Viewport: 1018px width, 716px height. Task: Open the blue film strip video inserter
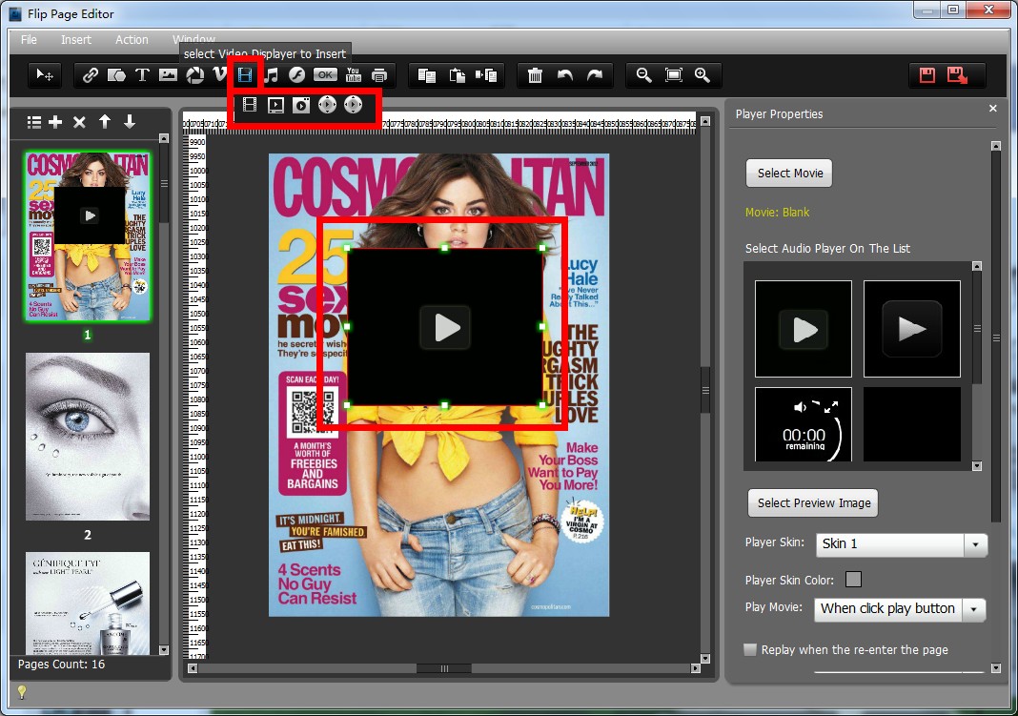point(245,75)
